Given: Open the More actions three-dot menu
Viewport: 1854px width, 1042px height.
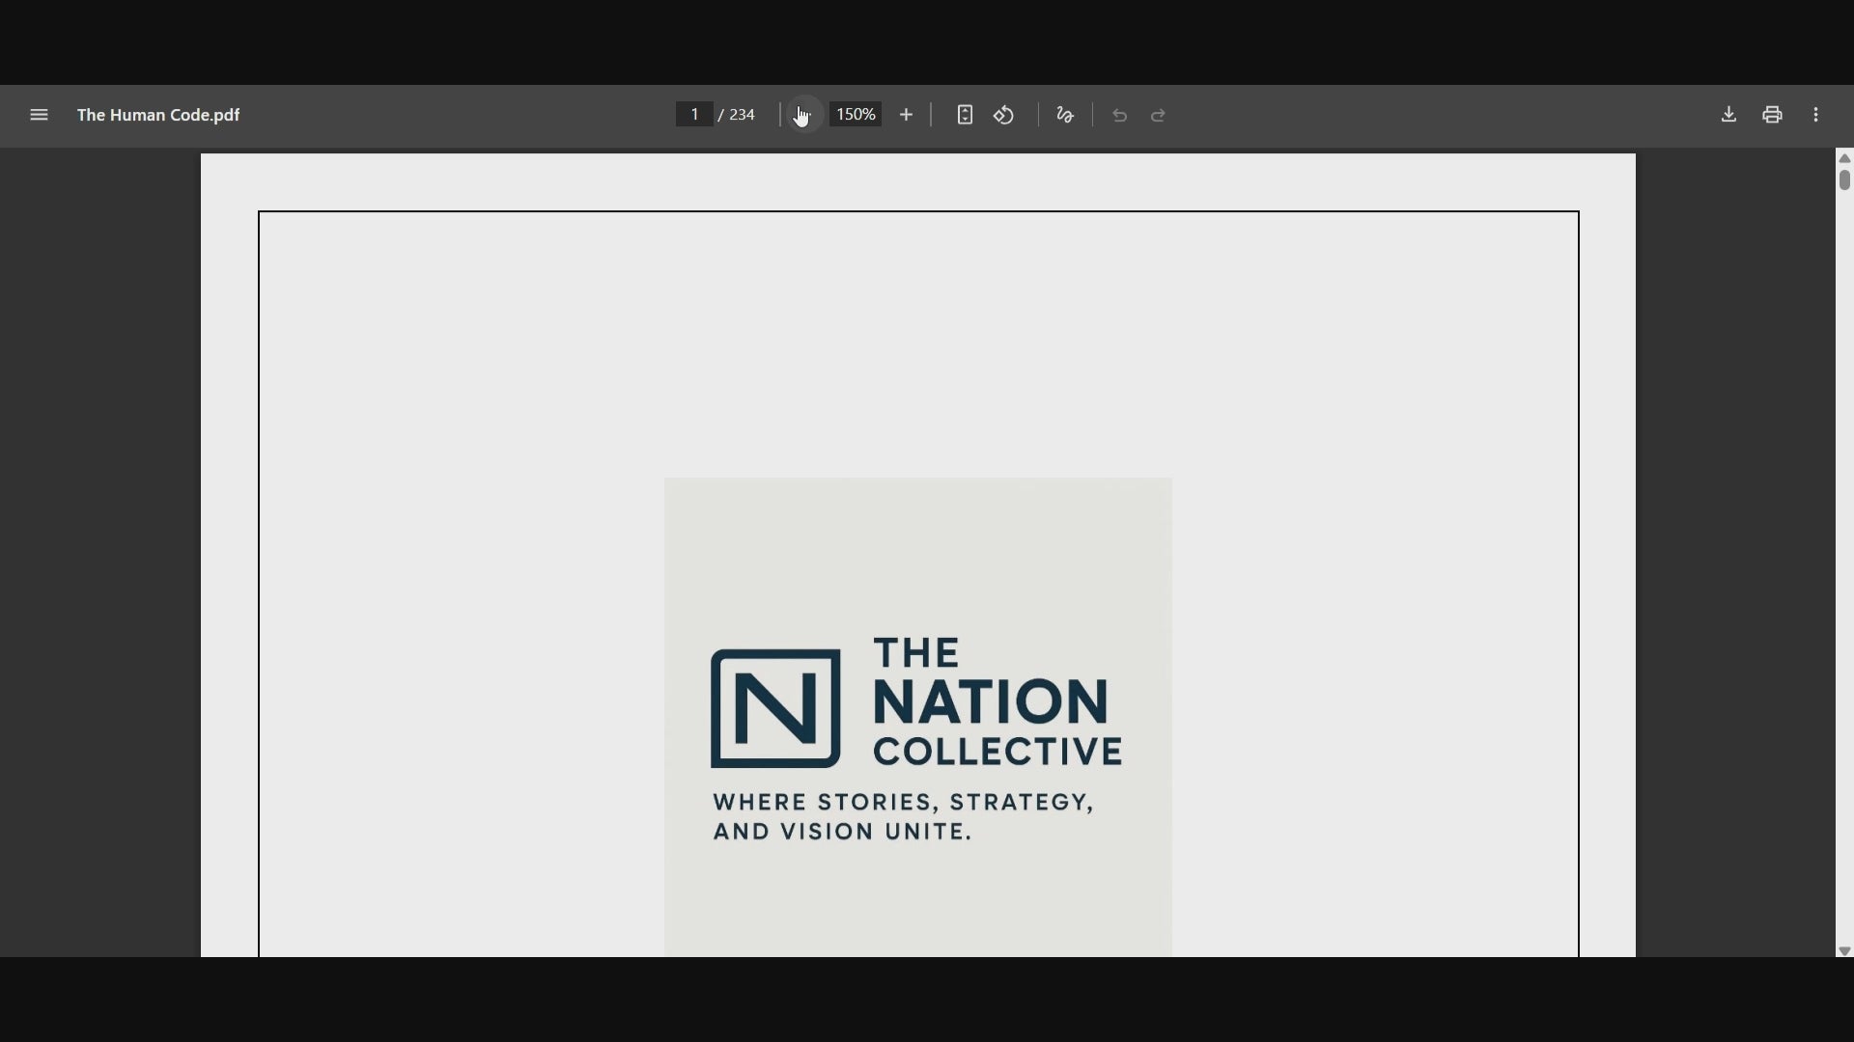Looking at the screenshot, I should (1816, 115).
